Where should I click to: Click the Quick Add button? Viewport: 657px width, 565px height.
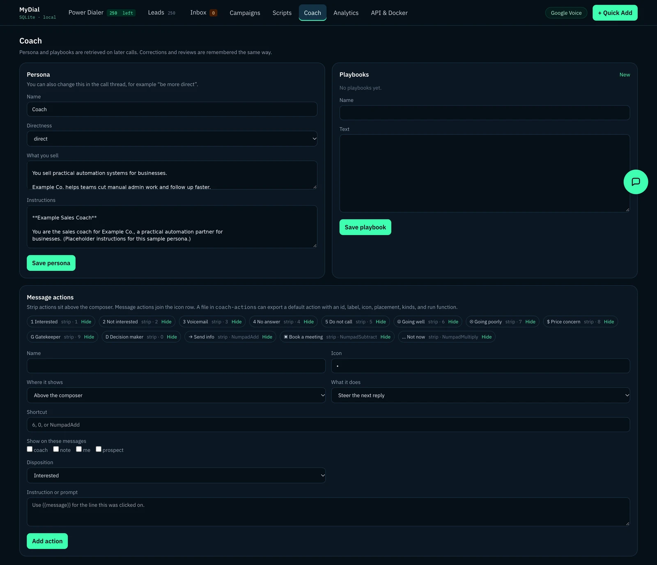(615, 13)
